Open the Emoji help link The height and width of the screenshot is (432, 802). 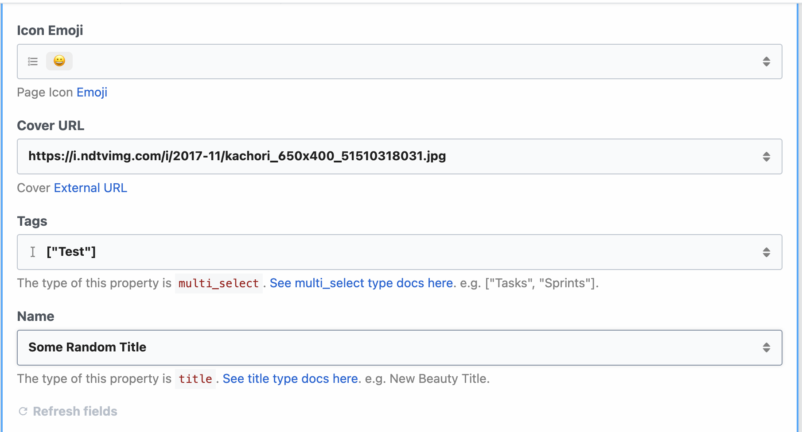pyautogui.click(x=92, y=92)
